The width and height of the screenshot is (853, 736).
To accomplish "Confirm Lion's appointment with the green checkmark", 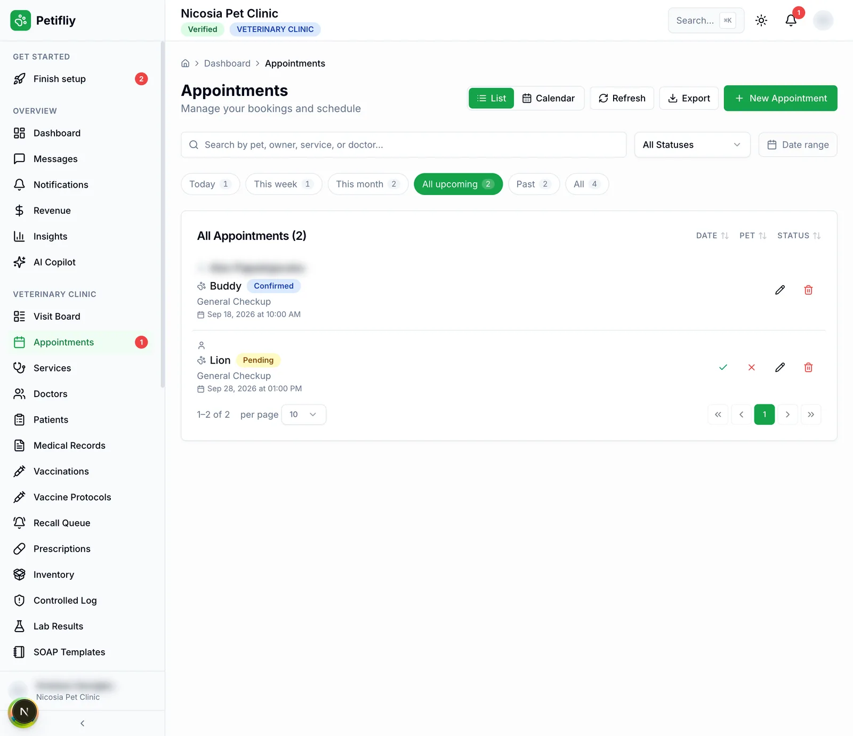I will (x=723, y=367).
